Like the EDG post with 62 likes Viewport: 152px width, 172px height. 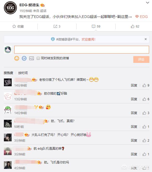point(133,26)
